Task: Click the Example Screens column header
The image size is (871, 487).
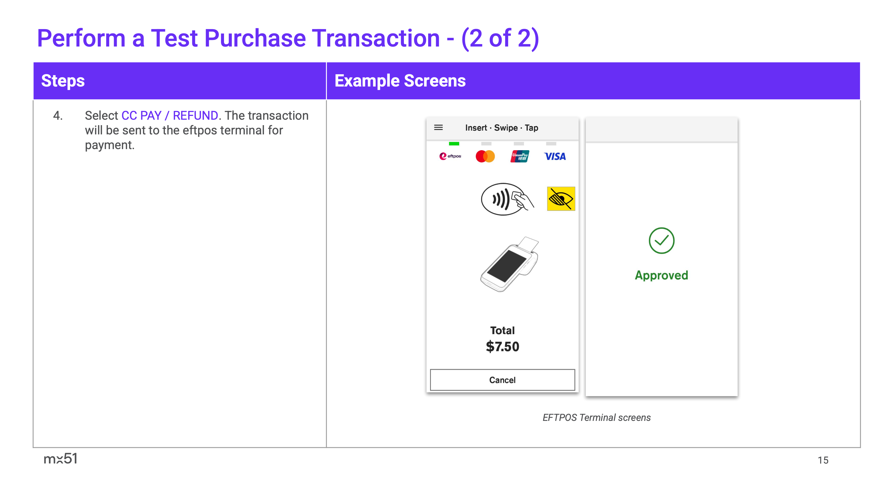Action: pos(400,81)
